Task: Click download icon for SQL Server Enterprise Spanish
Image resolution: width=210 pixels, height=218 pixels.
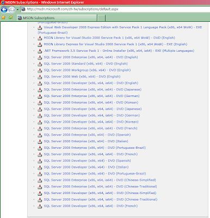Action: click(x=40, y=135)
